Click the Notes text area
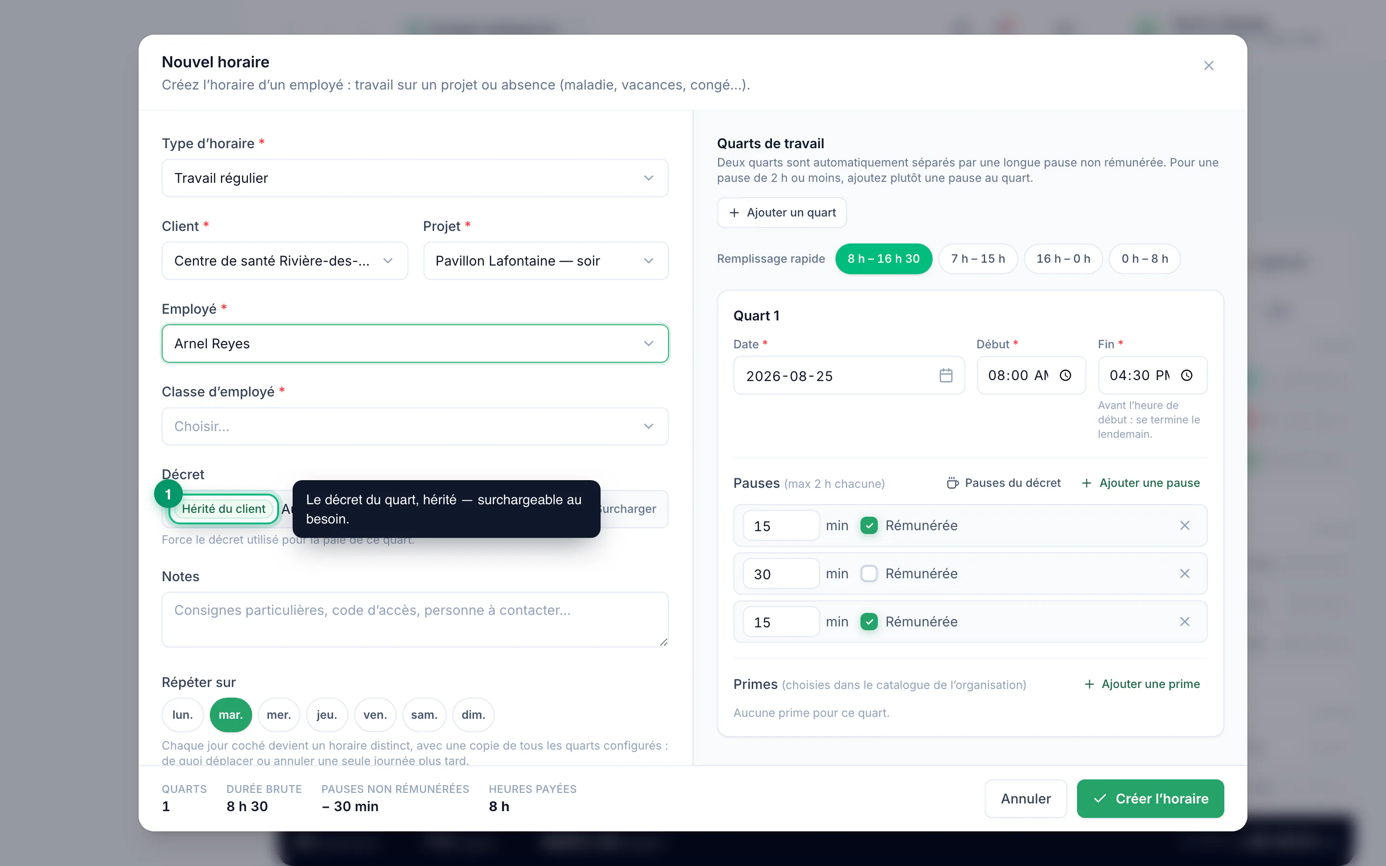1386x866 pixels. (415, 620)
